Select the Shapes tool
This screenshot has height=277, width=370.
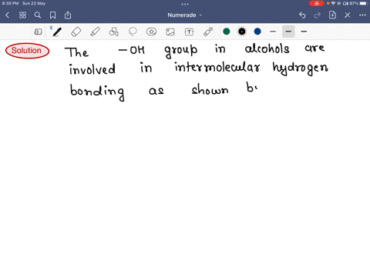point(114,32)
